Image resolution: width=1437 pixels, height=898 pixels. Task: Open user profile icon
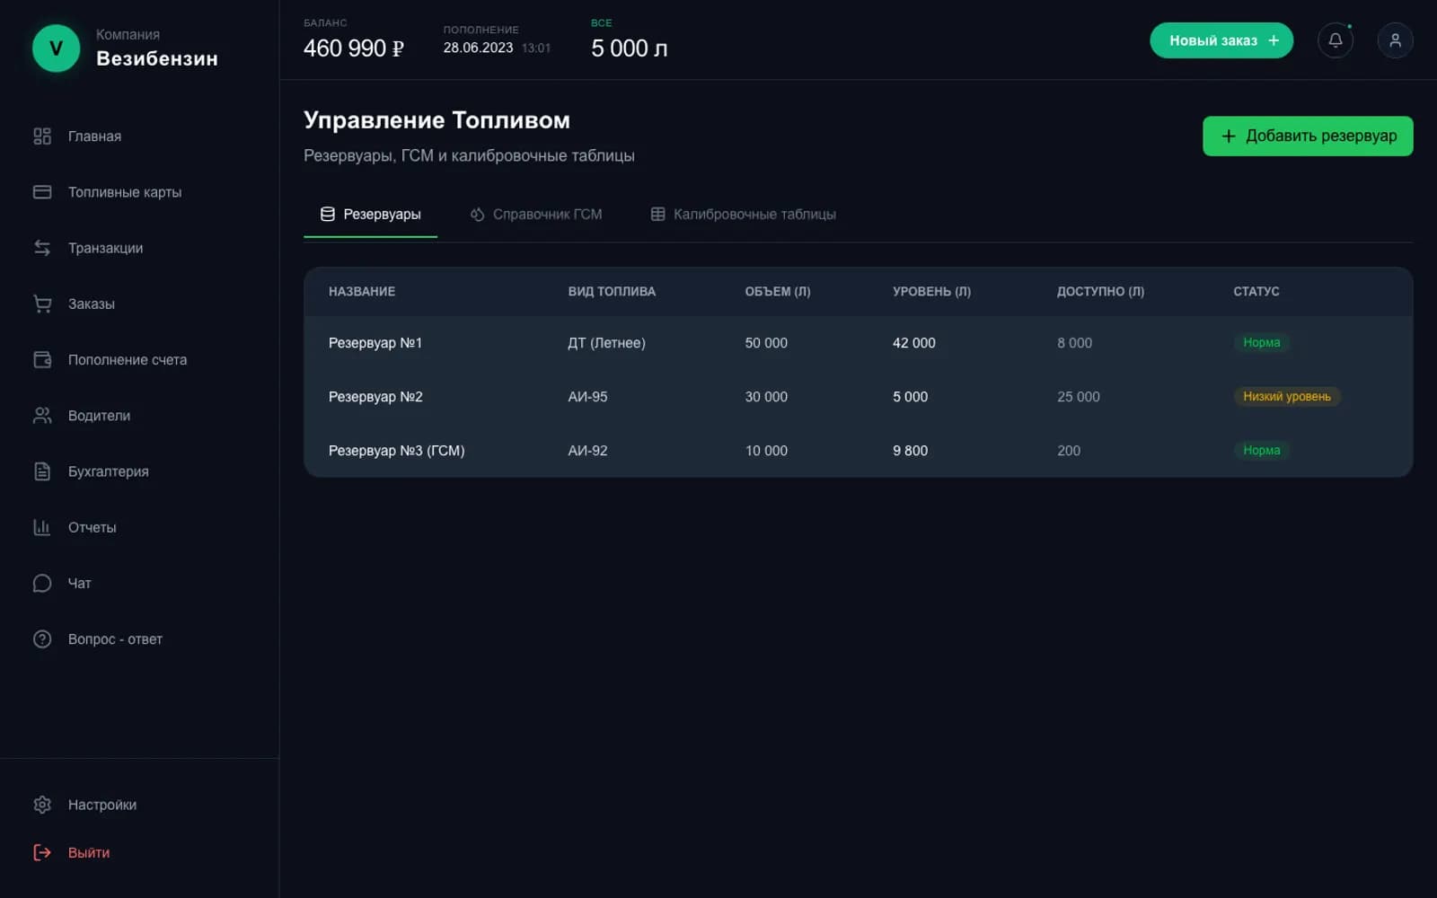(1395, 40)
